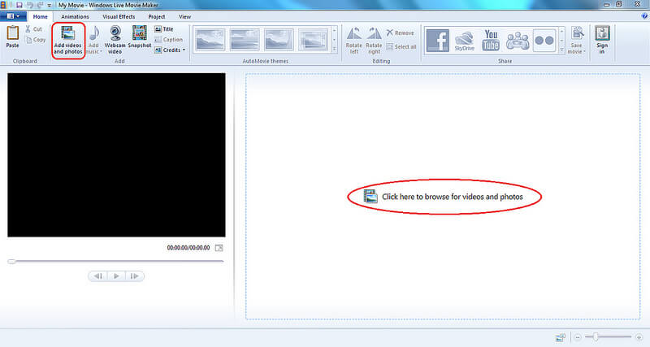
Task: Click the Paste clipboard icon
Action: pos(12,37)
